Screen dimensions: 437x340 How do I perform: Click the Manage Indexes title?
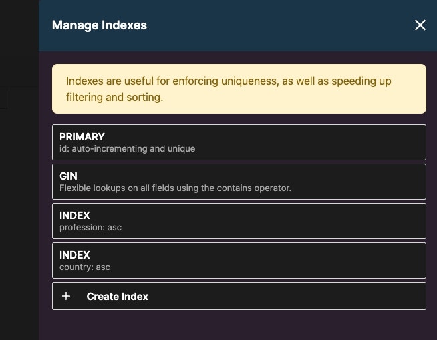pos(100,25)
